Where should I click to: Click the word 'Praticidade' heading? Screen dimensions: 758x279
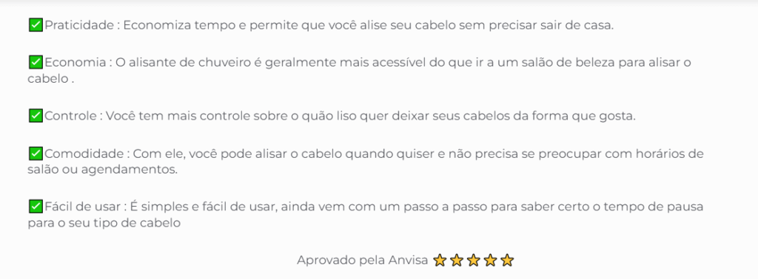(78, 26)
